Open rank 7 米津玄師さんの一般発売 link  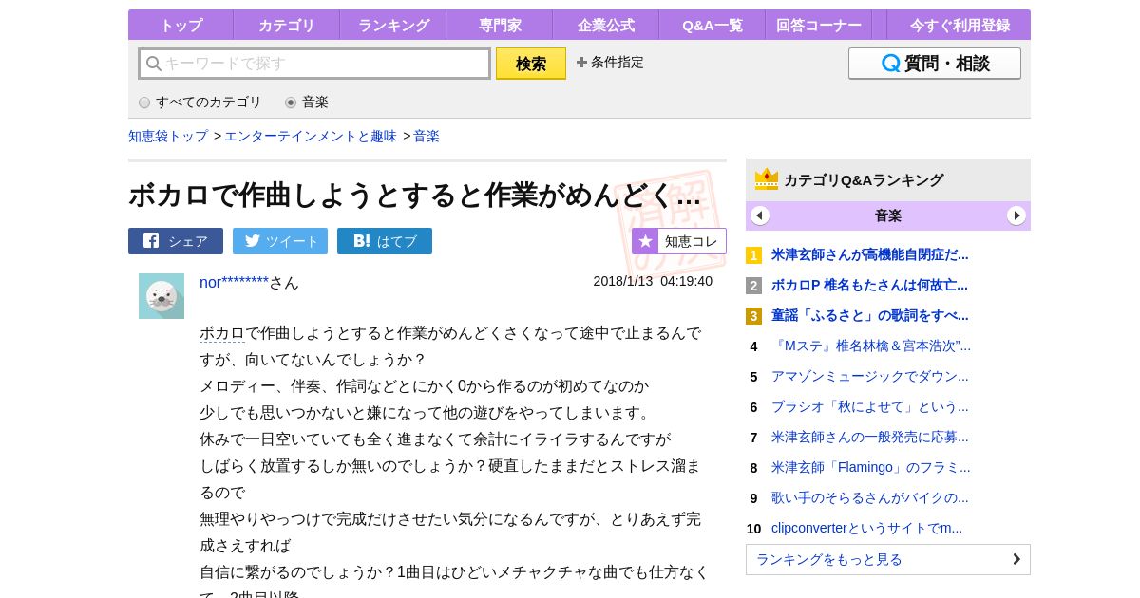(870, 437)
